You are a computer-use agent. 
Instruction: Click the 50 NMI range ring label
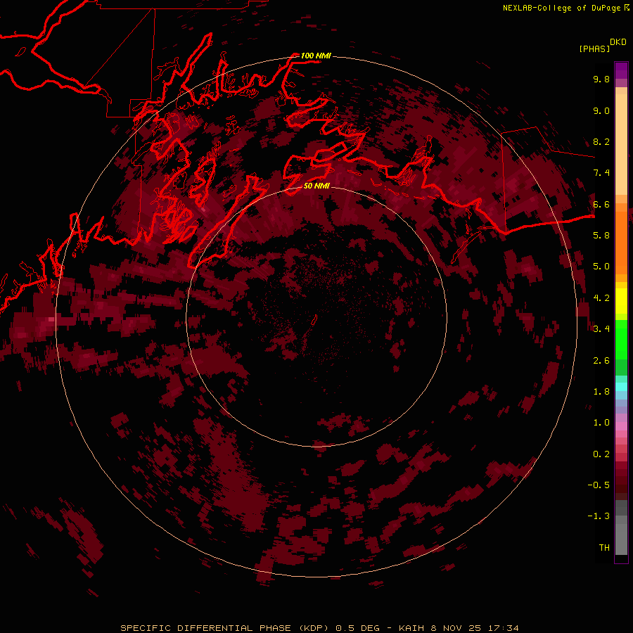coord(316,186)
